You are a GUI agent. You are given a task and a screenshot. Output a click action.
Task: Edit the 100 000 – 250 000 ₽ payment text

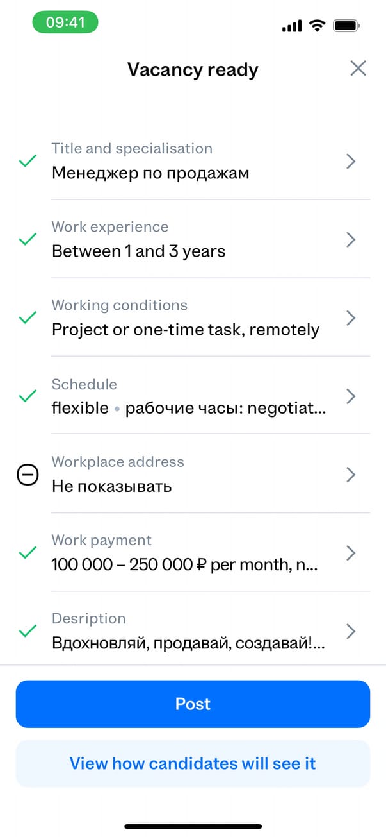coord(185,565)
